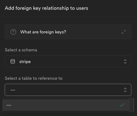This screenshot has height=116, width=137.
Task: Click the 'stripe' schema name text
Action: (25, 62)
